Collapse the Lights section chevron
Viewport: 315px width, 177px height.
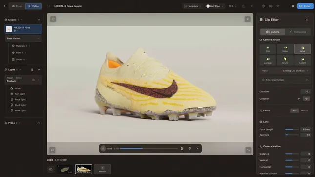click(x=20, y=70)
